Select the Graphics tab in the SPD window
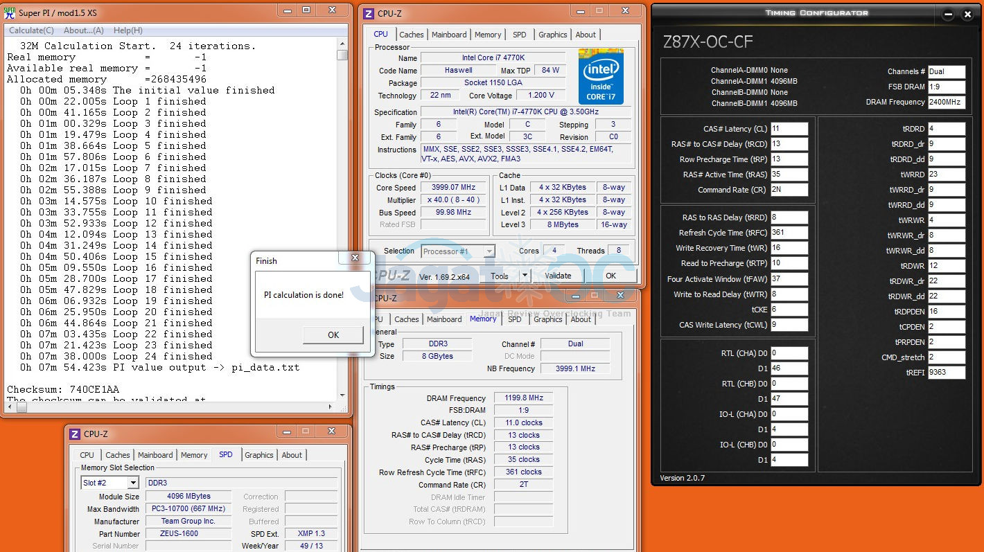984x552 pixels. click(258, 455)
